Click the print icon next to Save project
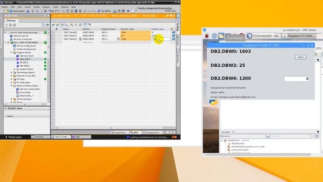The height and width of the screenshot is (182, 323). (x=28, y=11)
